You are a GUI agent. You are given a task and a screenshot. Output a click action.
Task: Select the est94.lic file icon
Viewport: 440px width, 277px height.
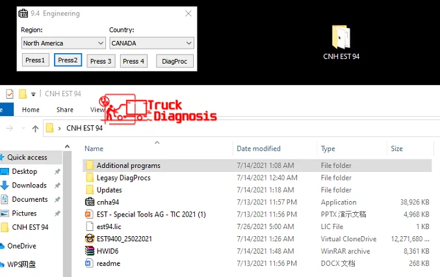pos(90,226)
